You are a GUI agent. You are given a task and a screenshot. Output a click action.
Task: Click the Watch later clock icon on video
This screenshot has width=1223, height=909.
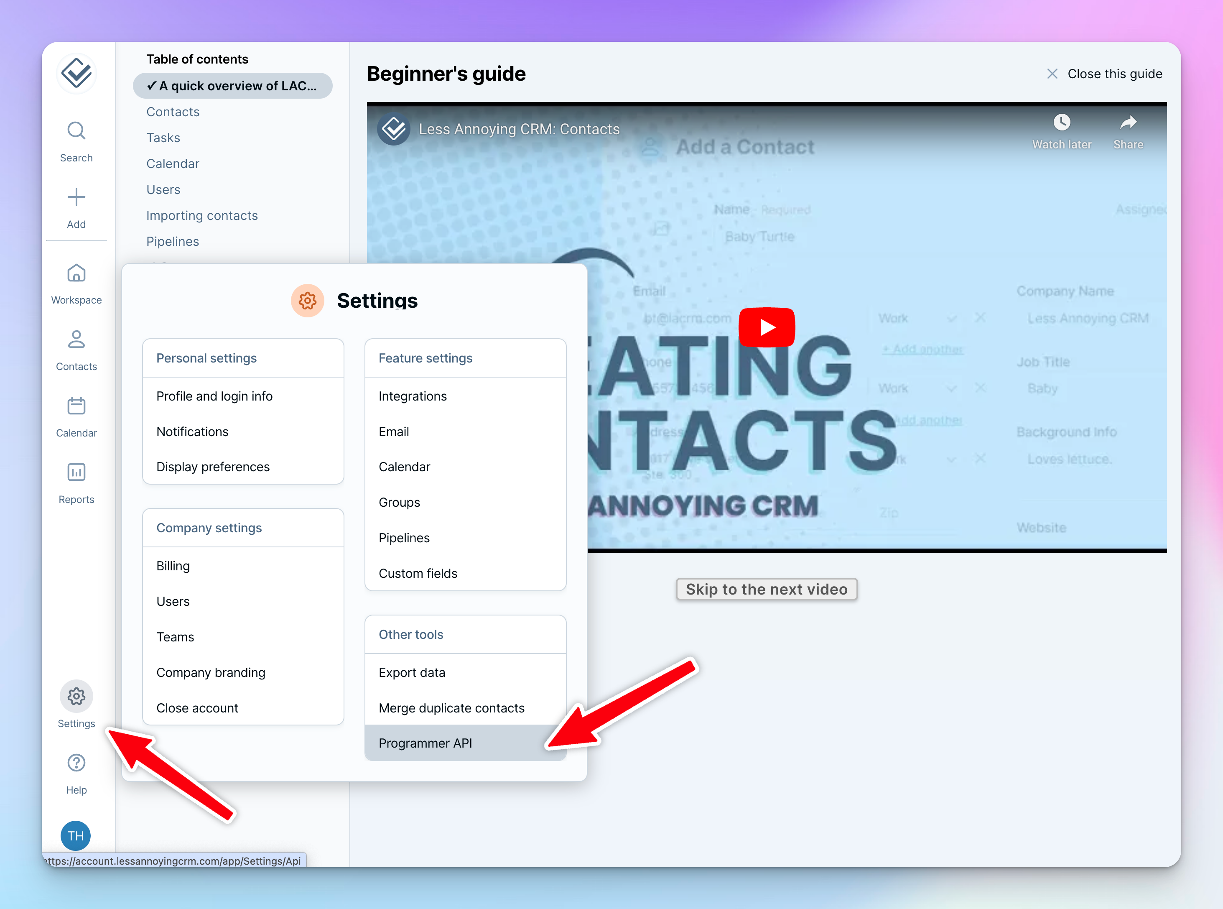pos(1061,123)
